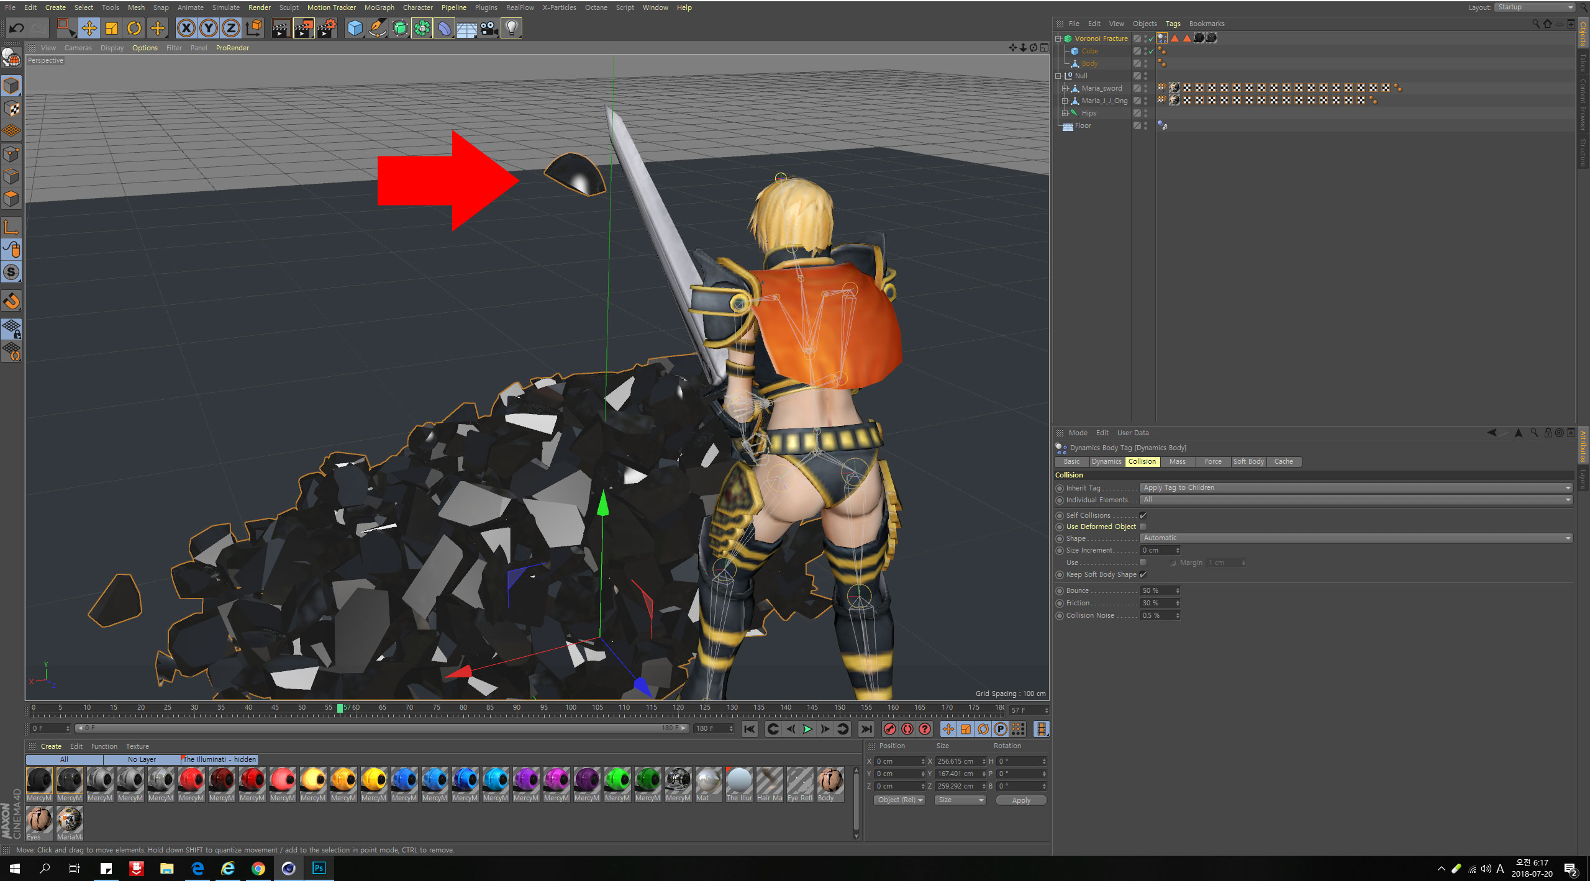Click the Camera object icon
The image size is (1590, 881).
pos(489,28)
